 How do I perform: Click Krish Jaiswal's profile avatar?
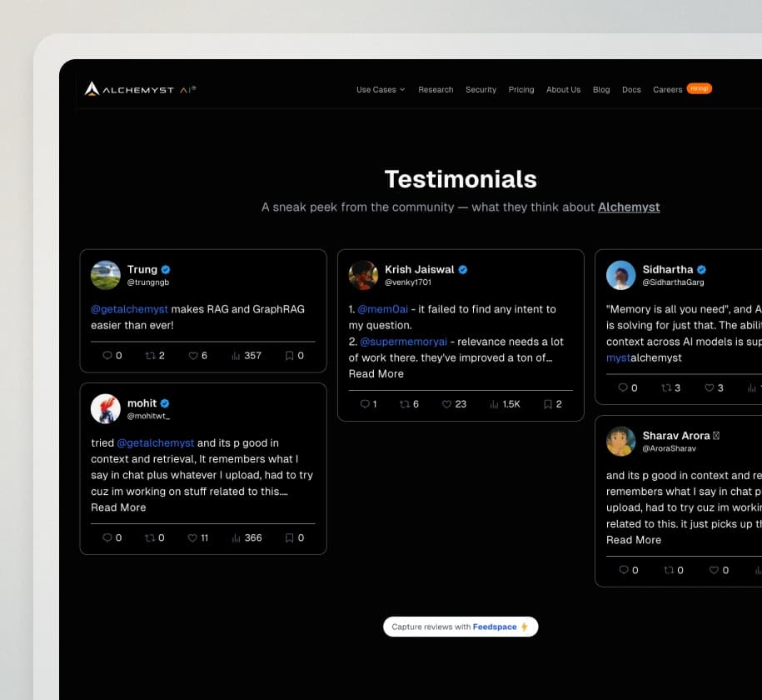pos(363,276)
